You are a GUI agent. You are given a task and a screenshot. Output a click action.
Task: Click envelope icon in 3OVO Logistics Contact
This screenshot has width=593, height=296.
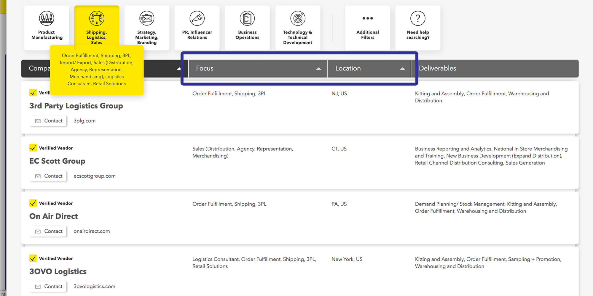coord(38,287)
